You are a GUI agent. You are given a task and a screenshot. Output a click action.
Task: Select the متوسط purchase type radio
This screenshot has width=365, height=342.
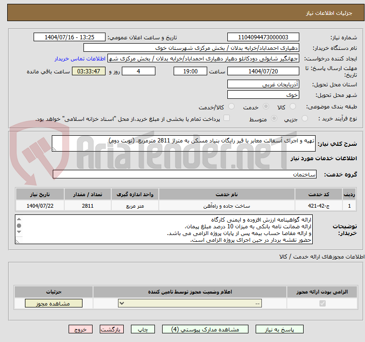274,119
